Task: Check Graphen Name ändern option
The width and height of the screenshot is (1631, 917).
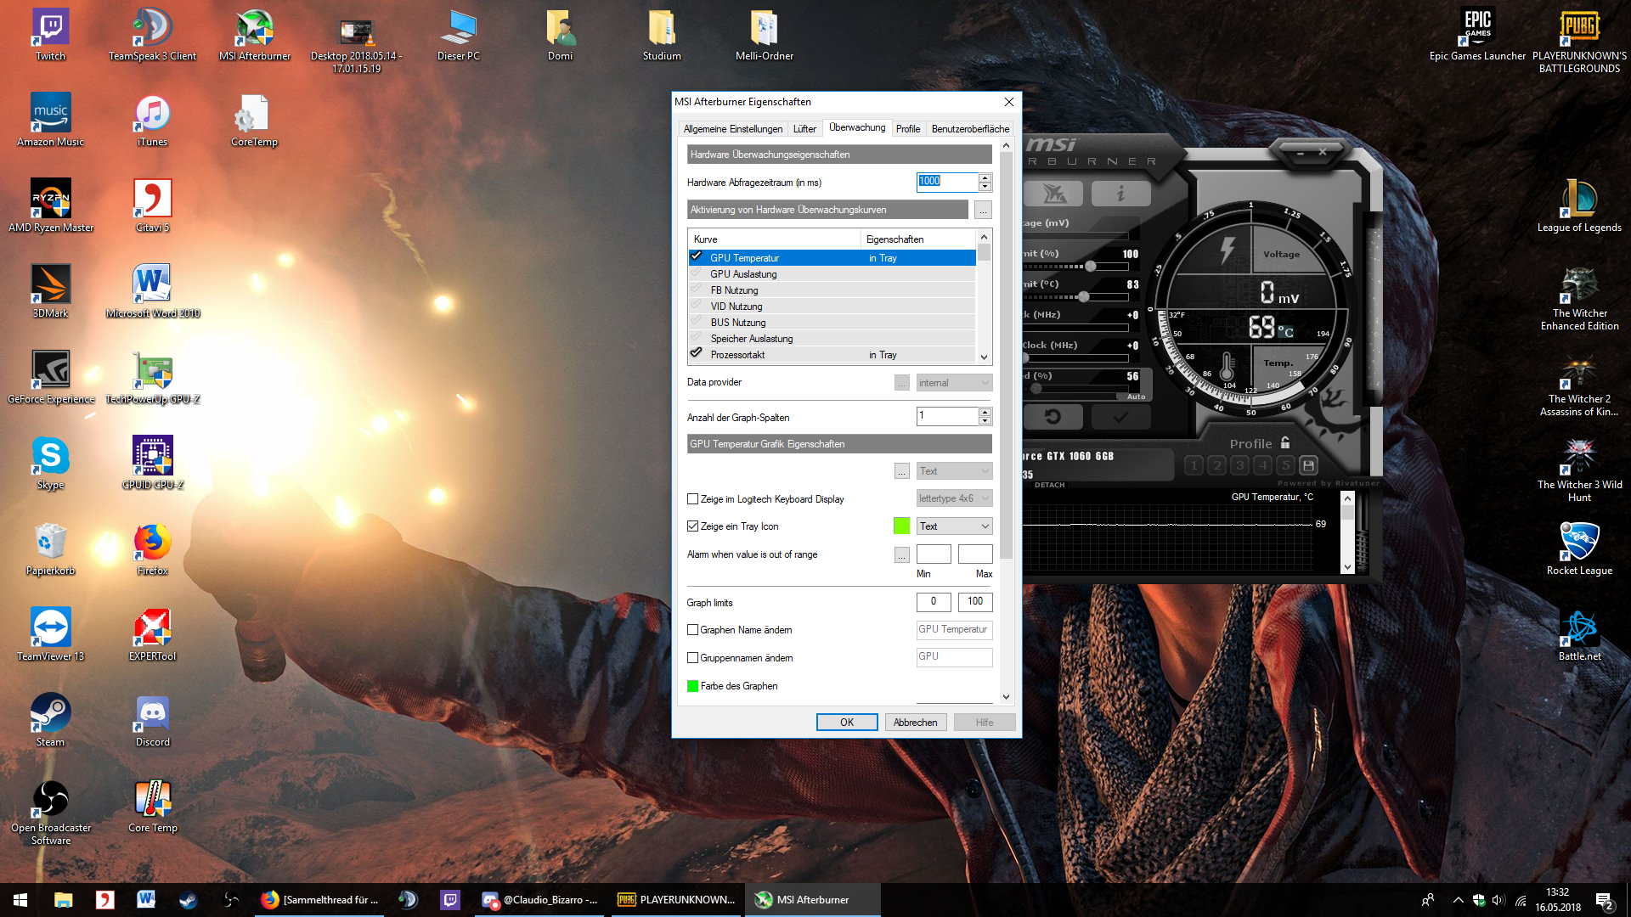Action: click(693, 630)
